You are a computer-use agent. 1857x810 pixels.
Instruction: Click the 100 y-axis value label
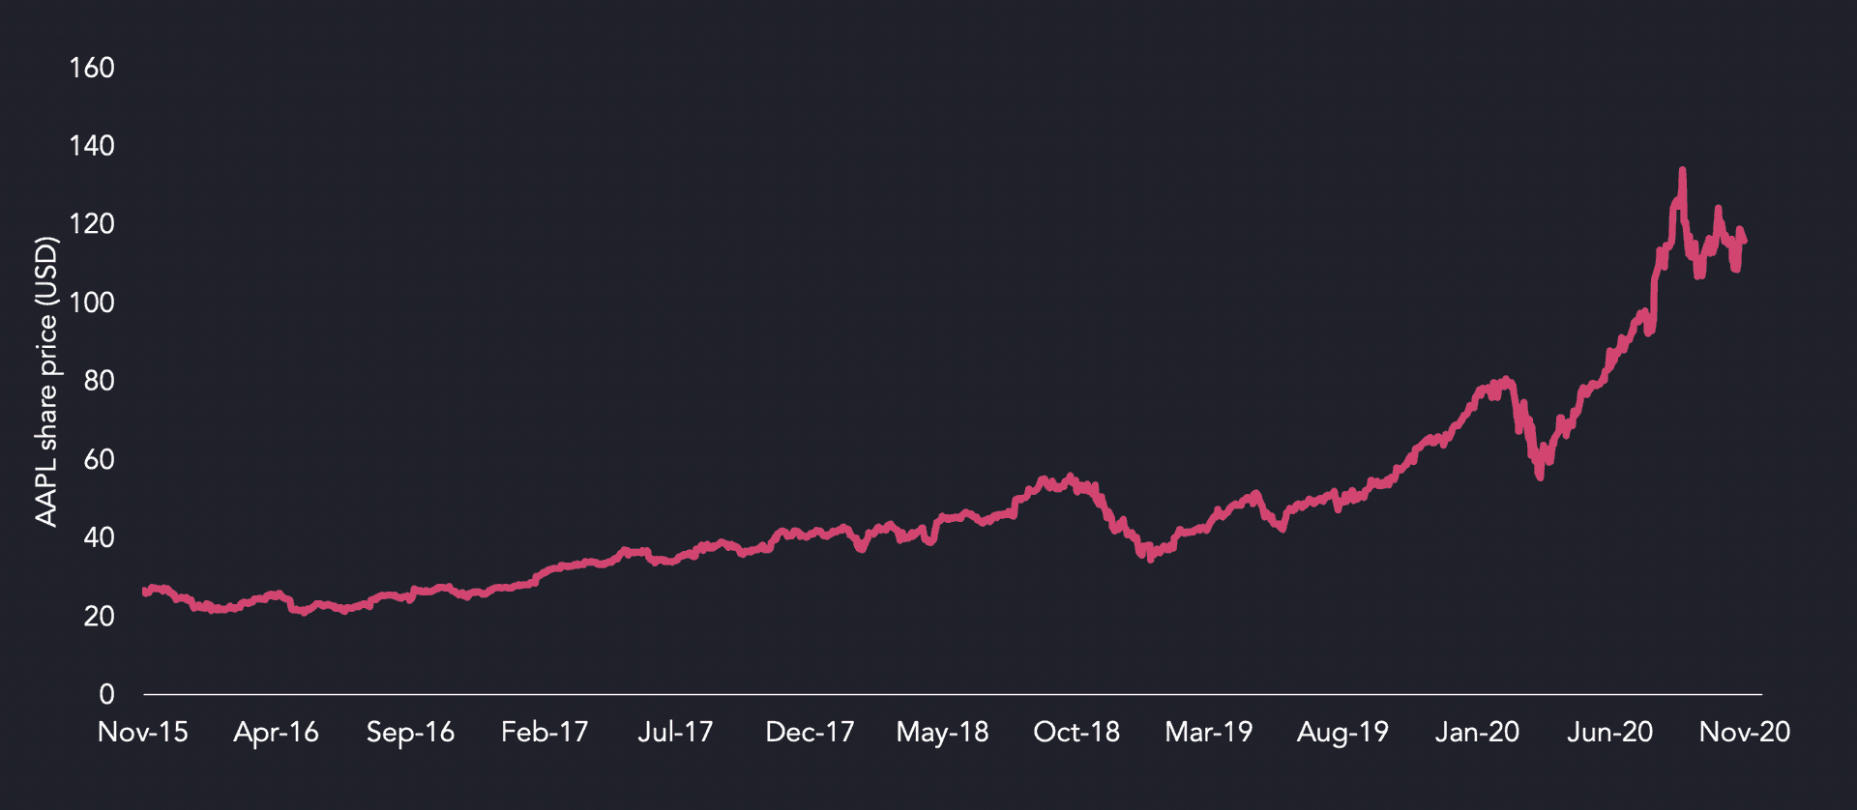(92, 304)
